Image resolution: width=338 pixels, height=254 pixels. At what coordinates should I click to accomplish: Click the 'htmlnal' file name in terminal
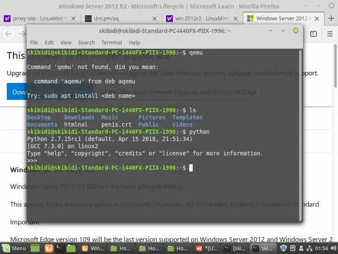(76, 124)
